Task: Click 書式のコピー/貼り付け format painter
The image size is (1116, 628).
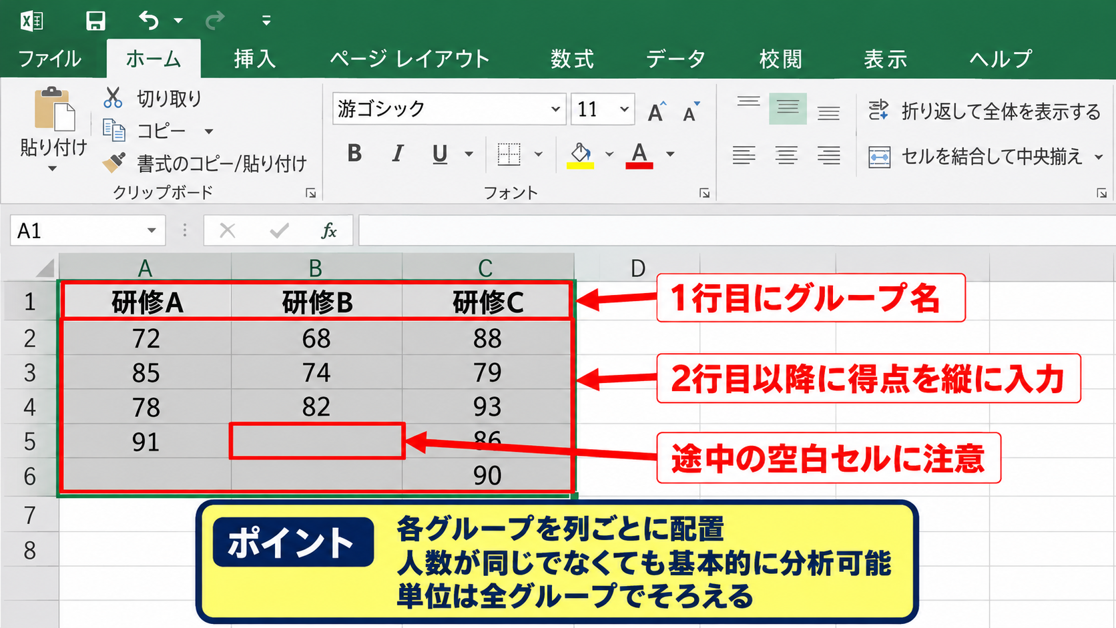Action: click(204, 163)
